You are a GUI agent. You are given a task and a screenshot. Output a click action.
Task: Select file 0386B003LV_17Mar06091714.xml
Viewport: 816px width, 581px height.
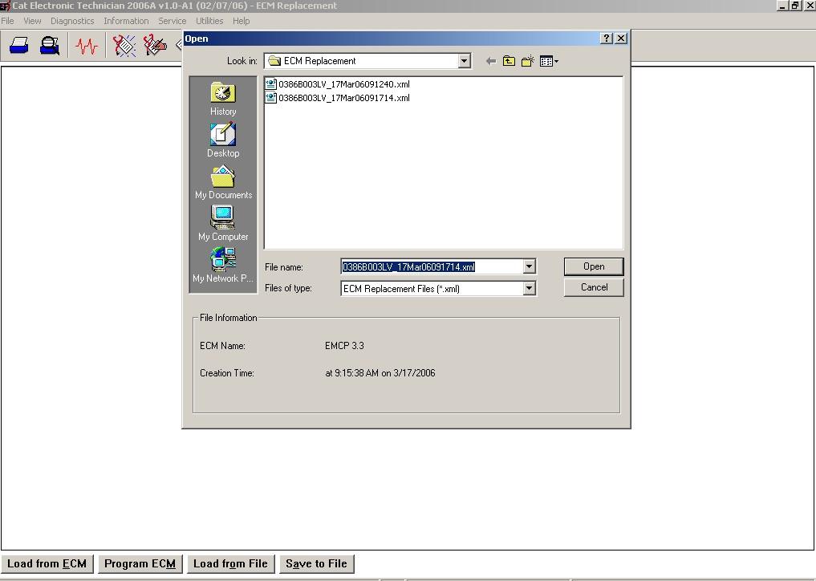[344, 97]
